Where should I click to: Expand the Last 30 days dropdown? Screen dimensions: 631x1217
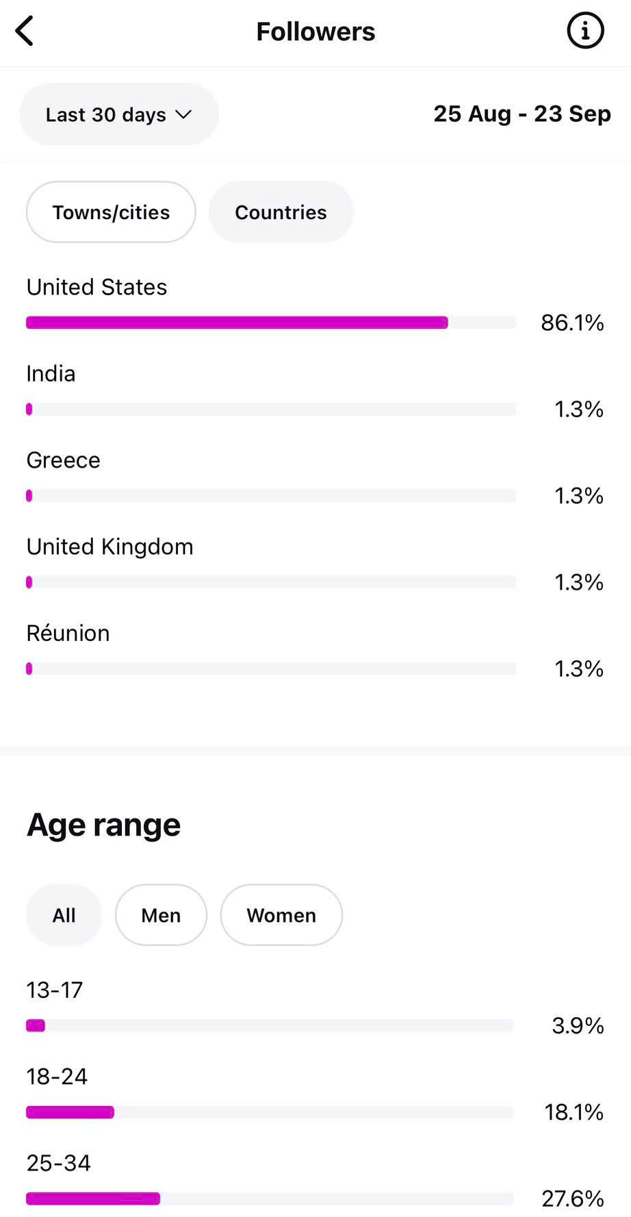tap(119, 114)
